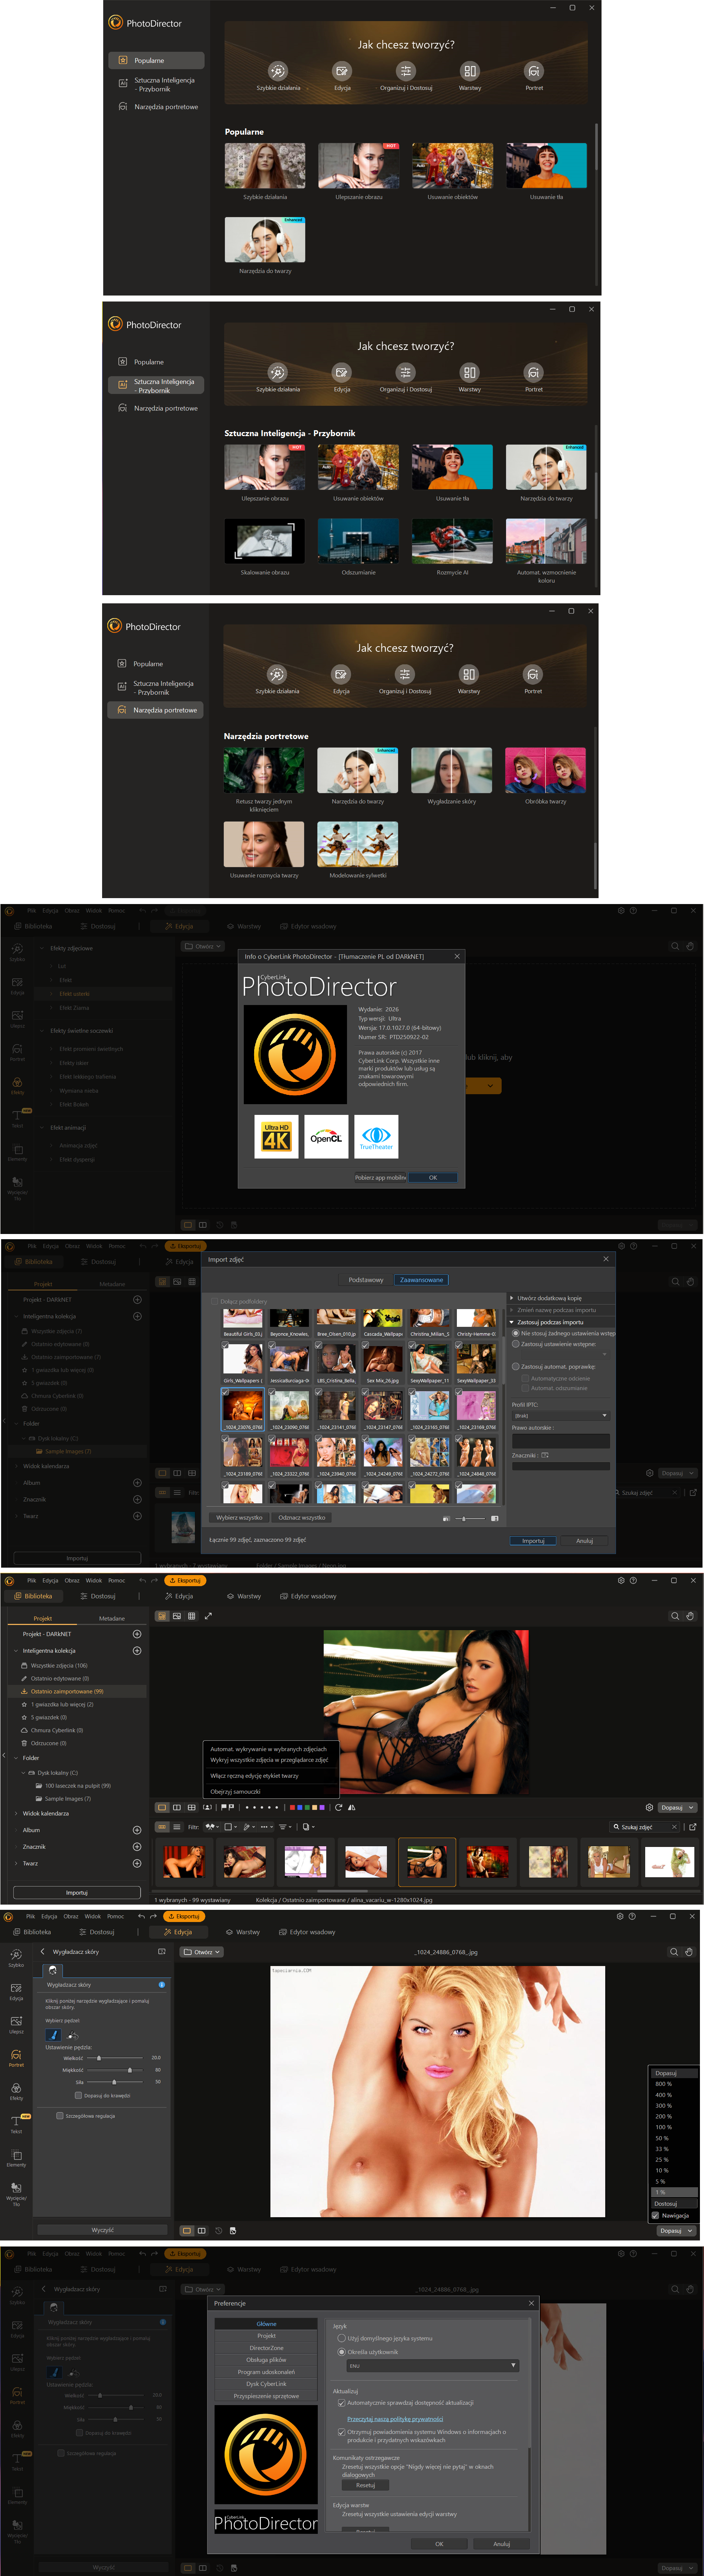The height and width of the screenshot is (2576, 704).
Task: Toggle Nawigacja checkbox in zoom percentage menu
Action: point(655,2215)
